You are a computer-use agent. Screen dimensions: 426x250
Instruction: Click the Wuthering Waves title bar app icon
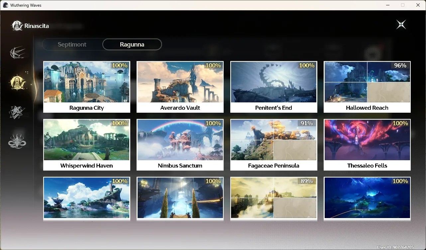(x=5, y=5)
